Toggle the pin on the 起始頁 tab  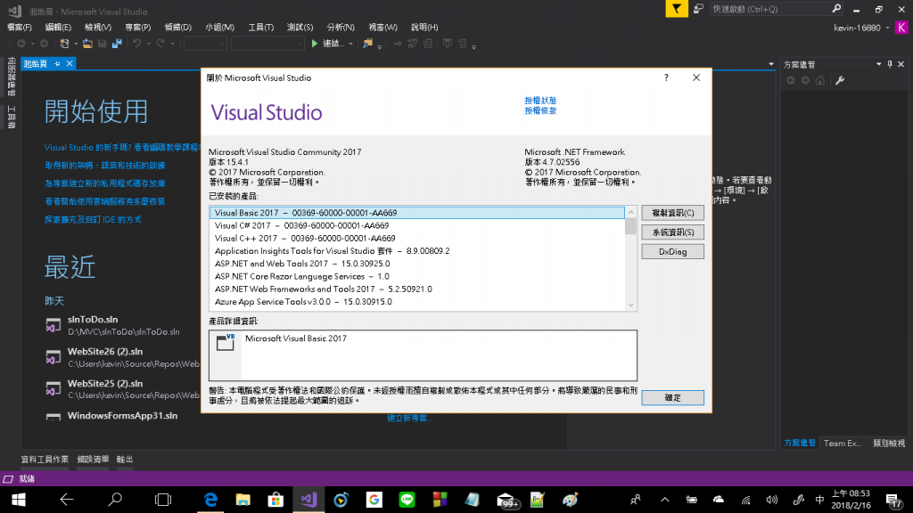coord(57,63)
